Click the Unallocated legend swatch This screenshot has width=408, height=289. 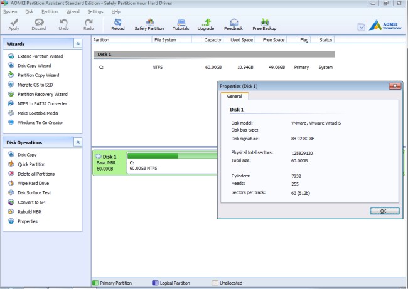(215, 283)
